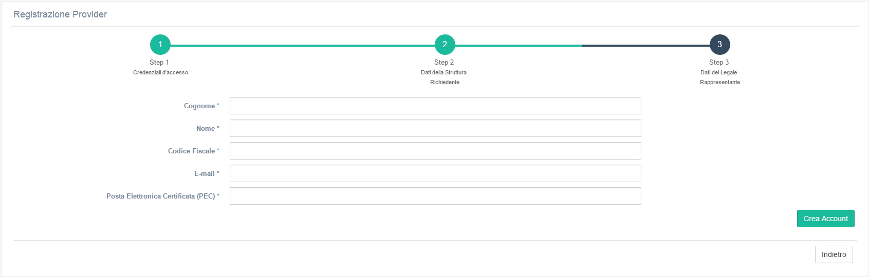Click the "Cognome *" field label
The image size is (869, 277).
[201, 106]
